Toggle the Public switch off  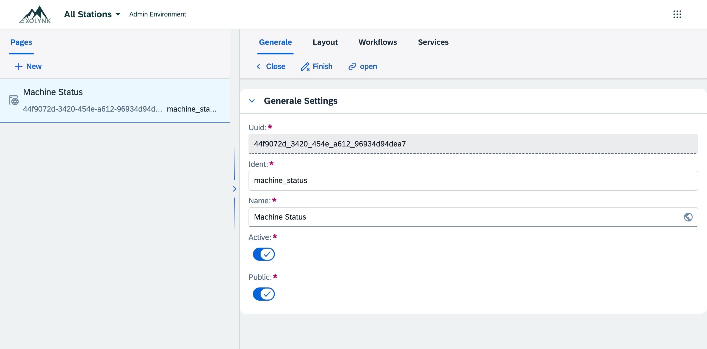[264, 294]
